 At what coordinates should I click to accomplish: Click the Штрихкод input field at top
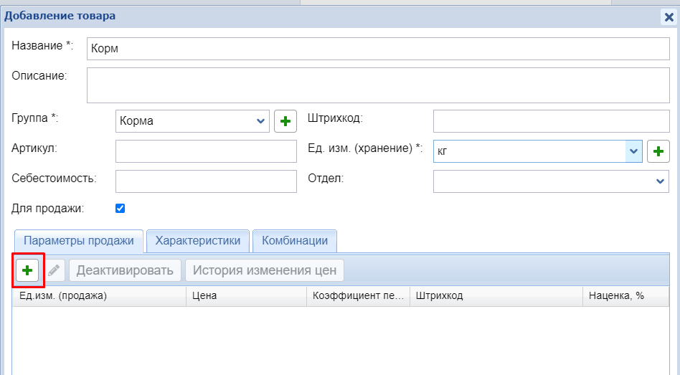[551, 121]
